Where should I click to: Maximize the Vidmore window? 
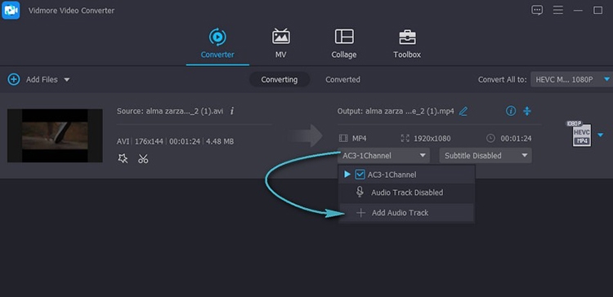coord(597,10)
